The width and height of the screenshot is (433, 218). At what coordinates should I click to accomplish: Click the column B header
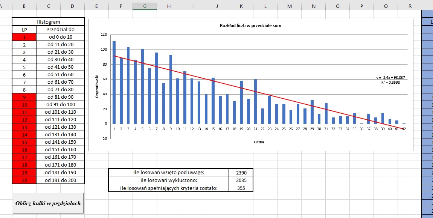click(x=24, y=5)
